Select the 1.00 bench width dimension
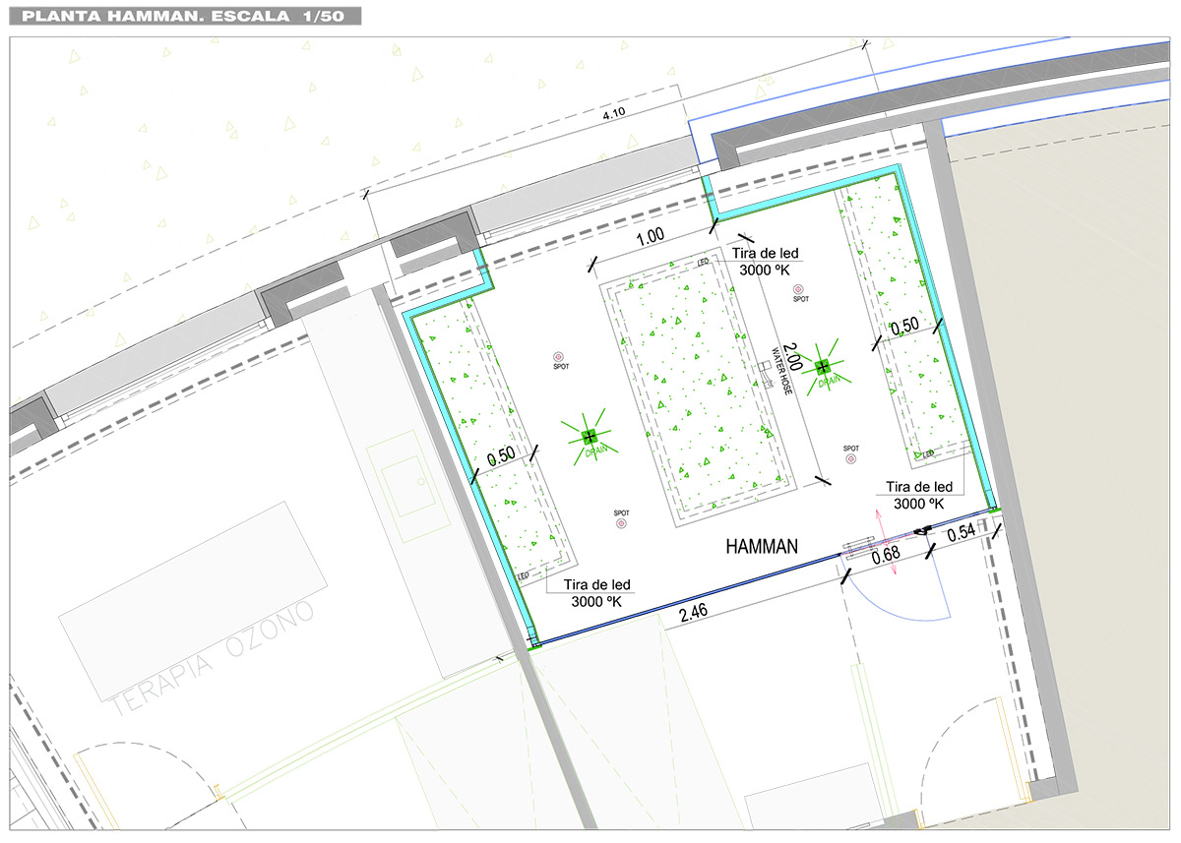The width and height of the screenshot is (1181, 843). click(650, 236)
